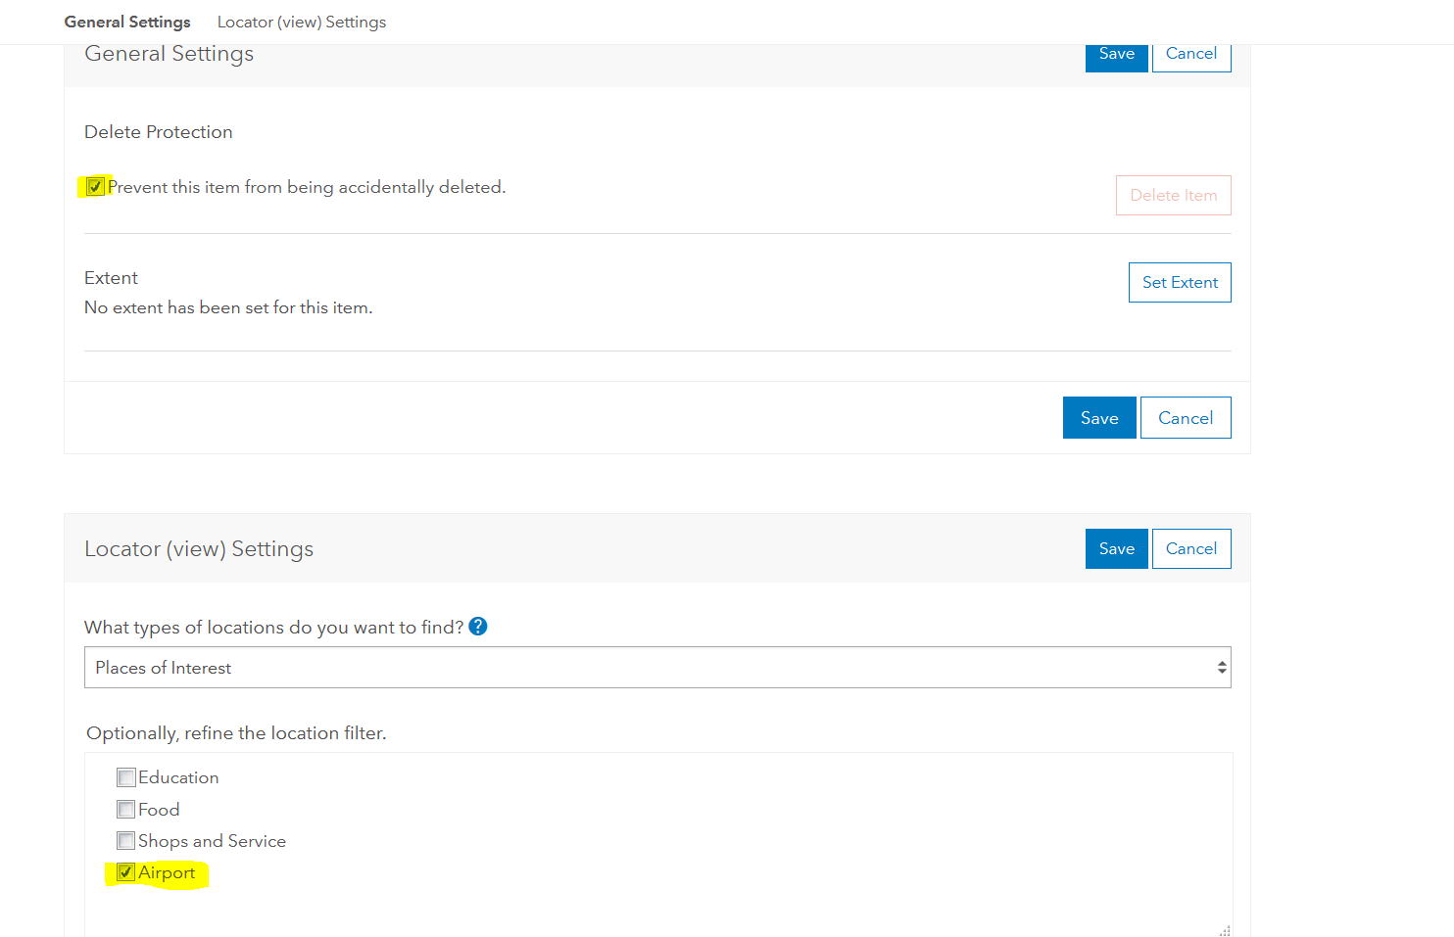Click the Set Extent button
The image size is (1454, 937).
(x=1180, y=283)
